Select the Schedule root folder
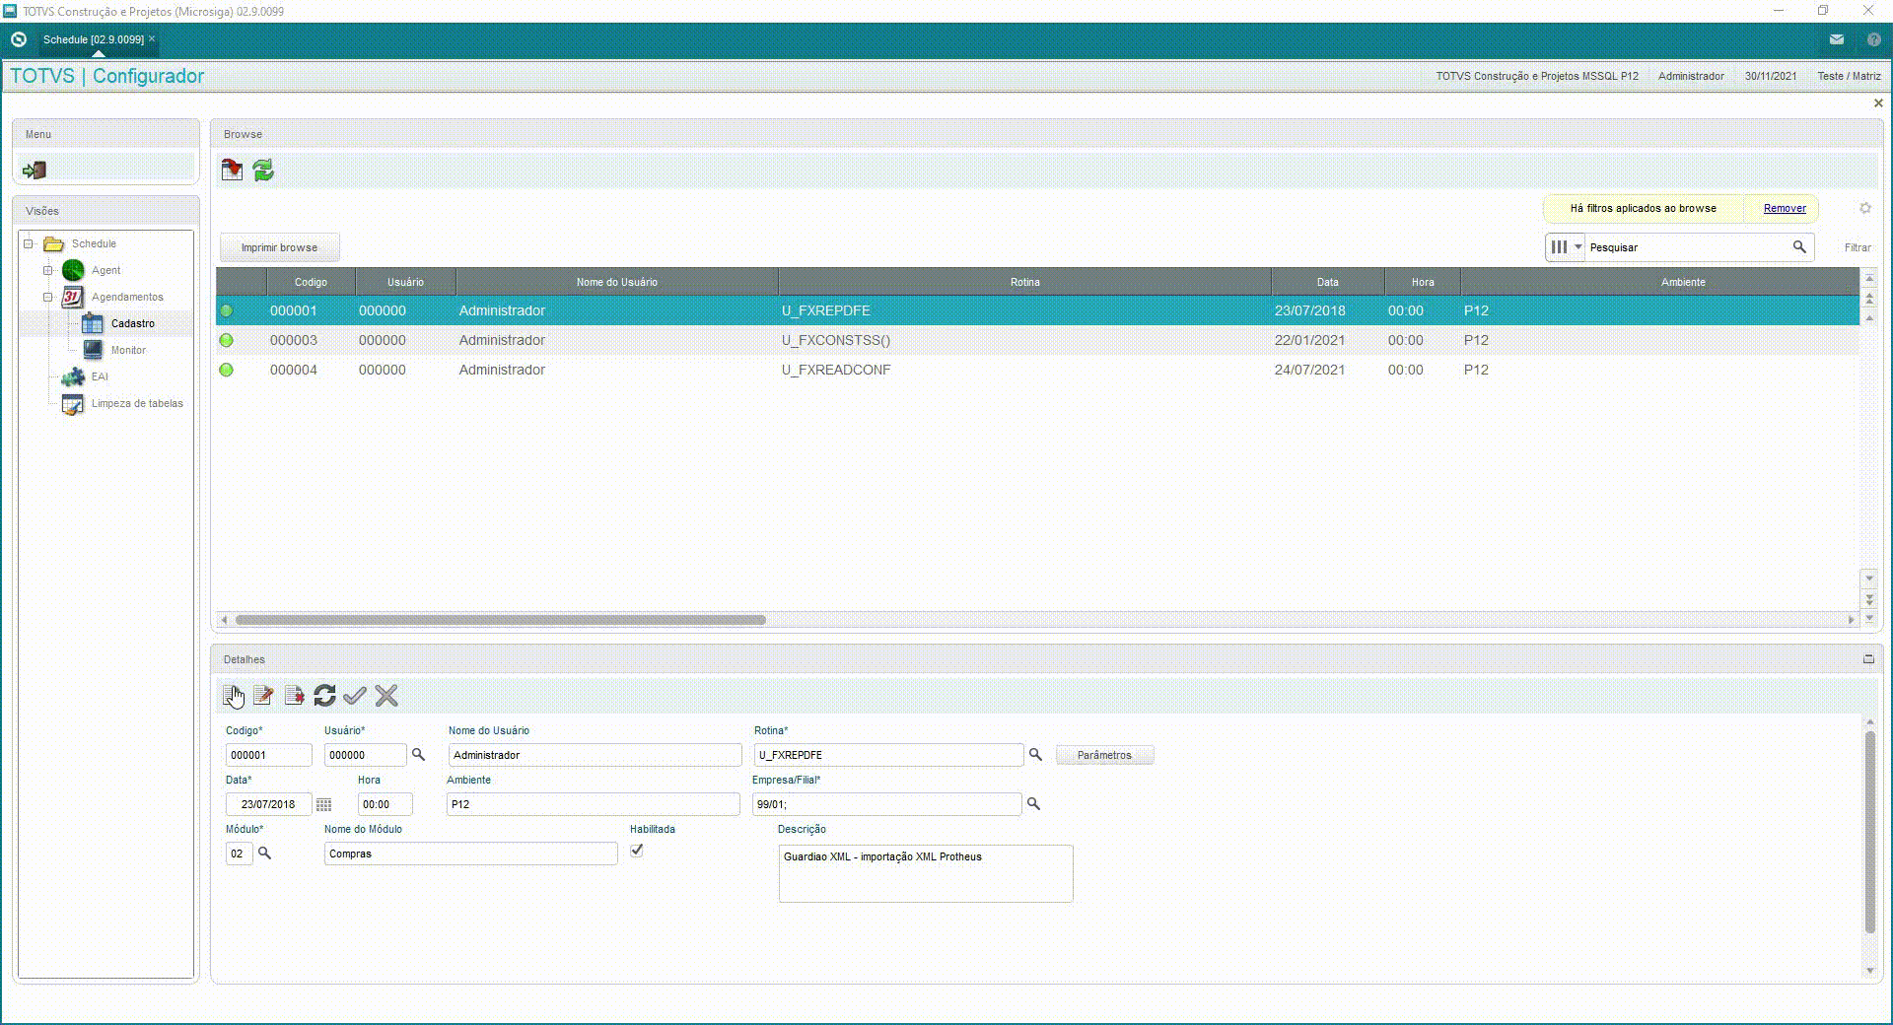1893x1025 pixels. coord(94,243)
